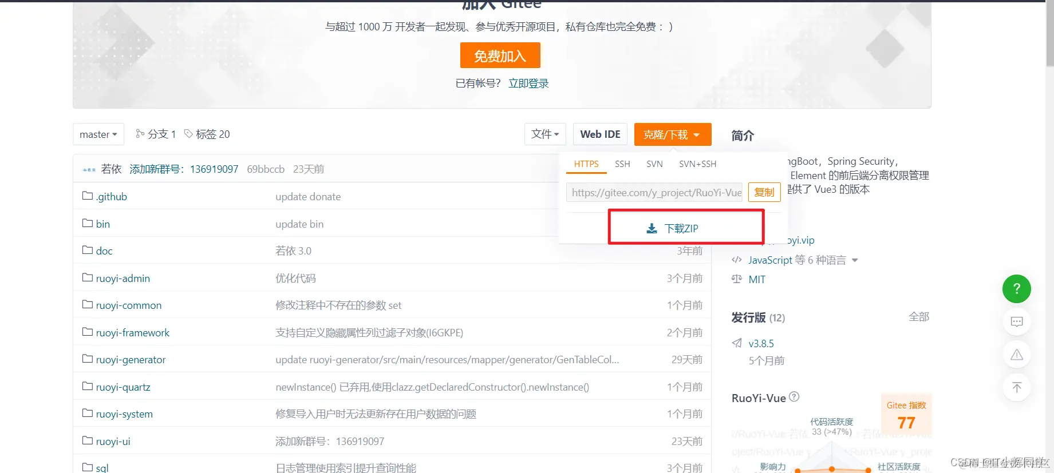Click commit message '修改注释中不存在的参数 set'

tap(338, 305)
